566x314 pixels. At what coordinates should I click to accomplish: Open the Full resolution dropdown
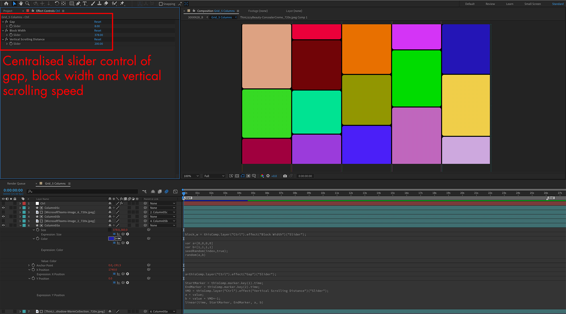point(214,176)
